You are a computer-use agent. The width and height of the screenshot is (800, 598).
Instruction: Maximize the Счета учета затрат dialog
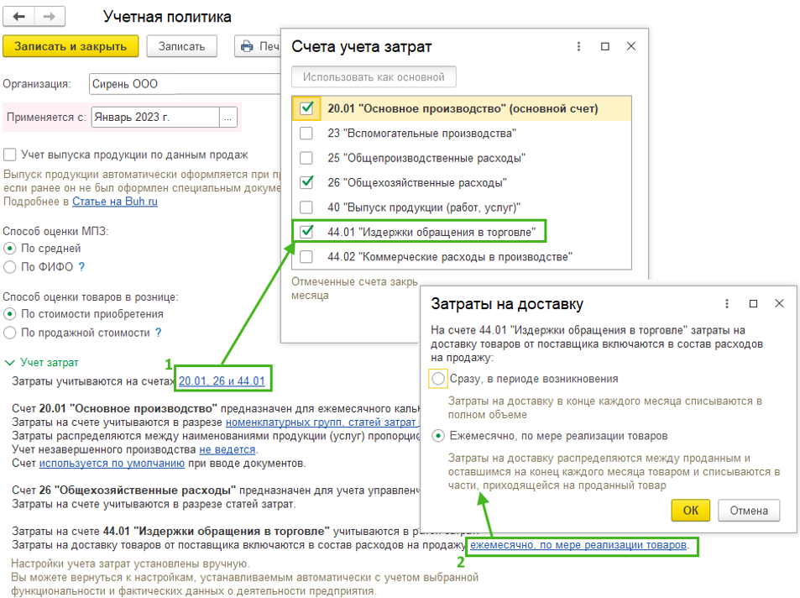point(605,46)
